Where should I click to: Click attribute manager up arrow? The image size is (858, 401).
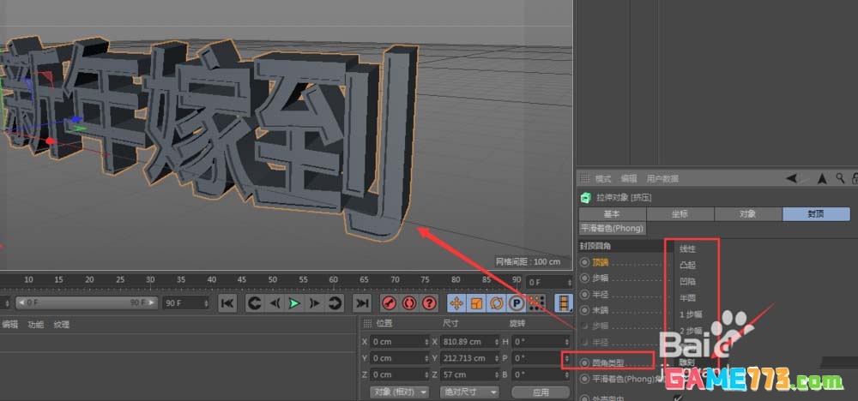click(822, 178)
